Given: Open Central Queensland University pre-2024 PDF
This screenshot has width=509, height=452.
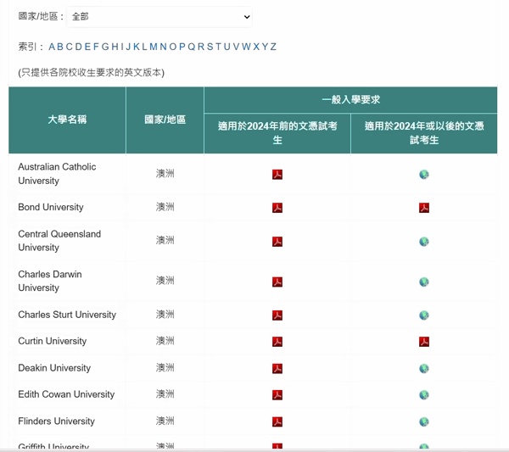Looking at the screenshot, I should tap(277, 242).
